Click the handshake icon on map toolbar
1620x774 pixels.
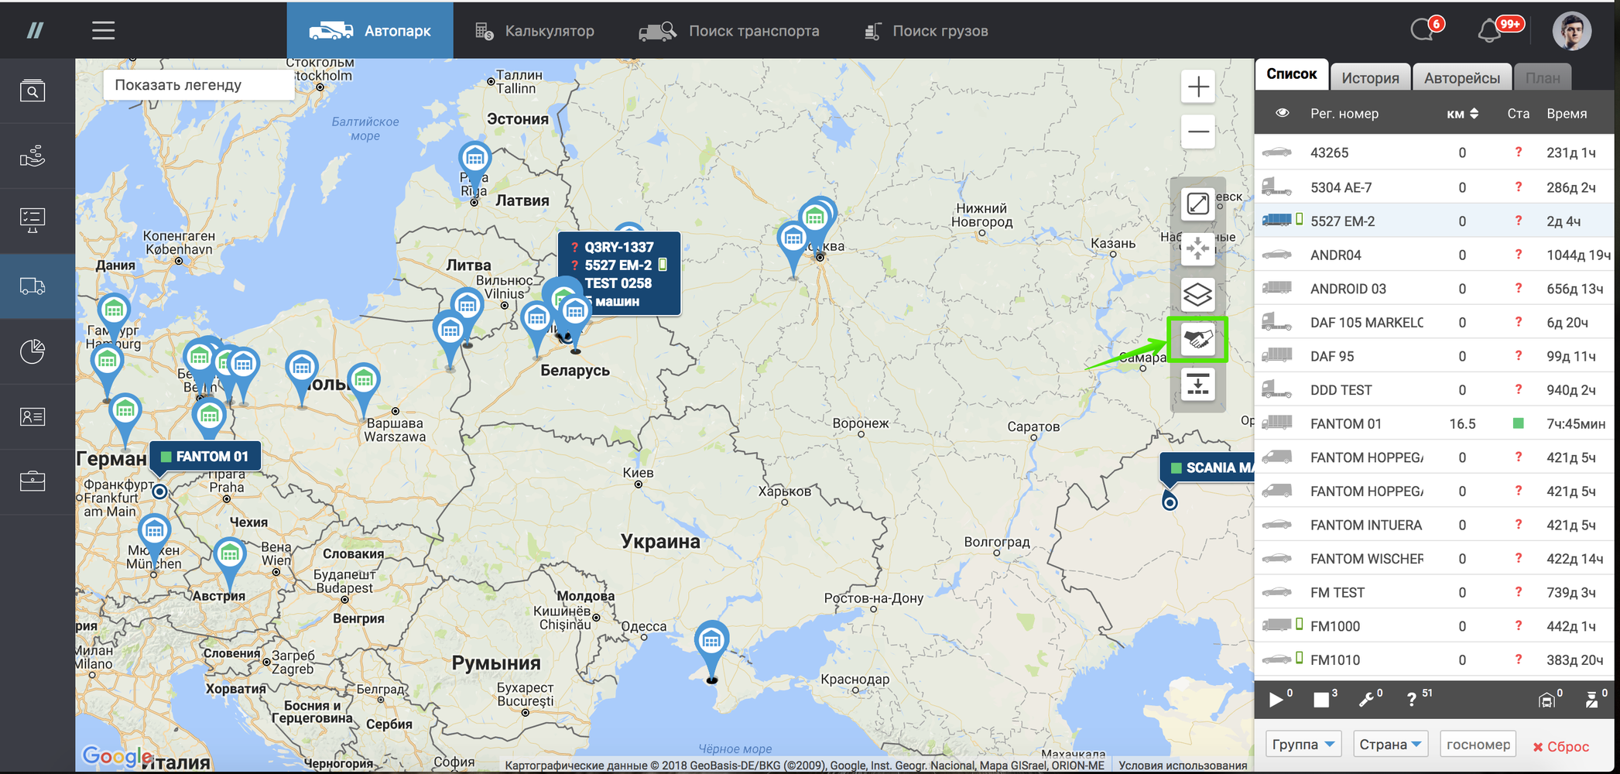(1197, 339)
